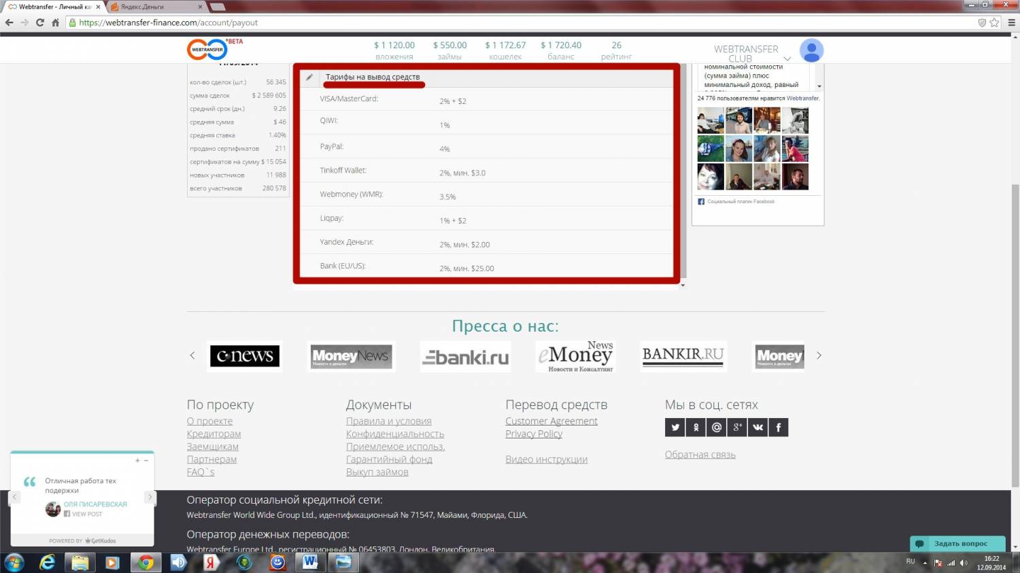This screenshot has width=1020, height=573.
Task: Open the VK social icon
Action: (x=758, y=427)
